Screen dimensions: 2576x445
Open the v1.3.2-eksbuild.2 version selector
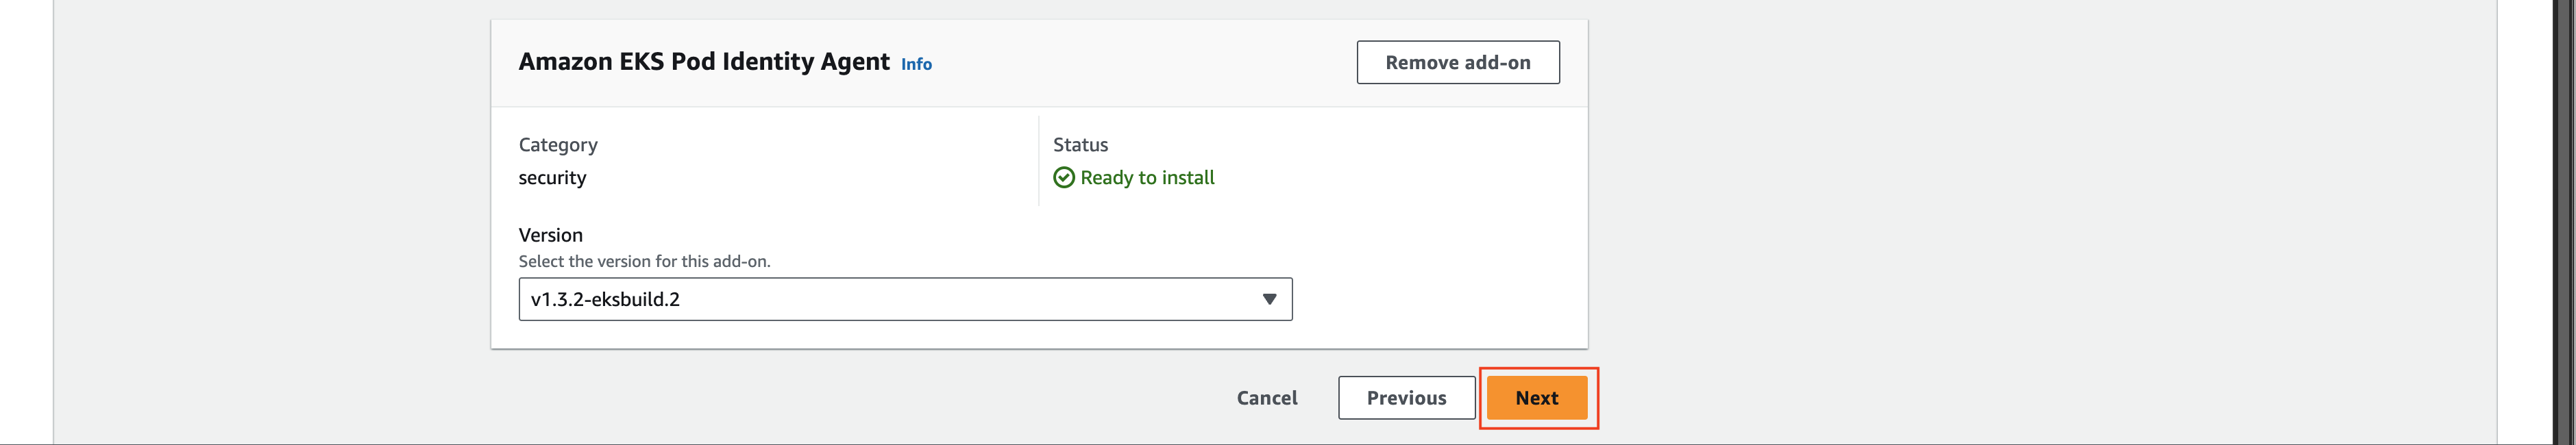pos(905,299)
